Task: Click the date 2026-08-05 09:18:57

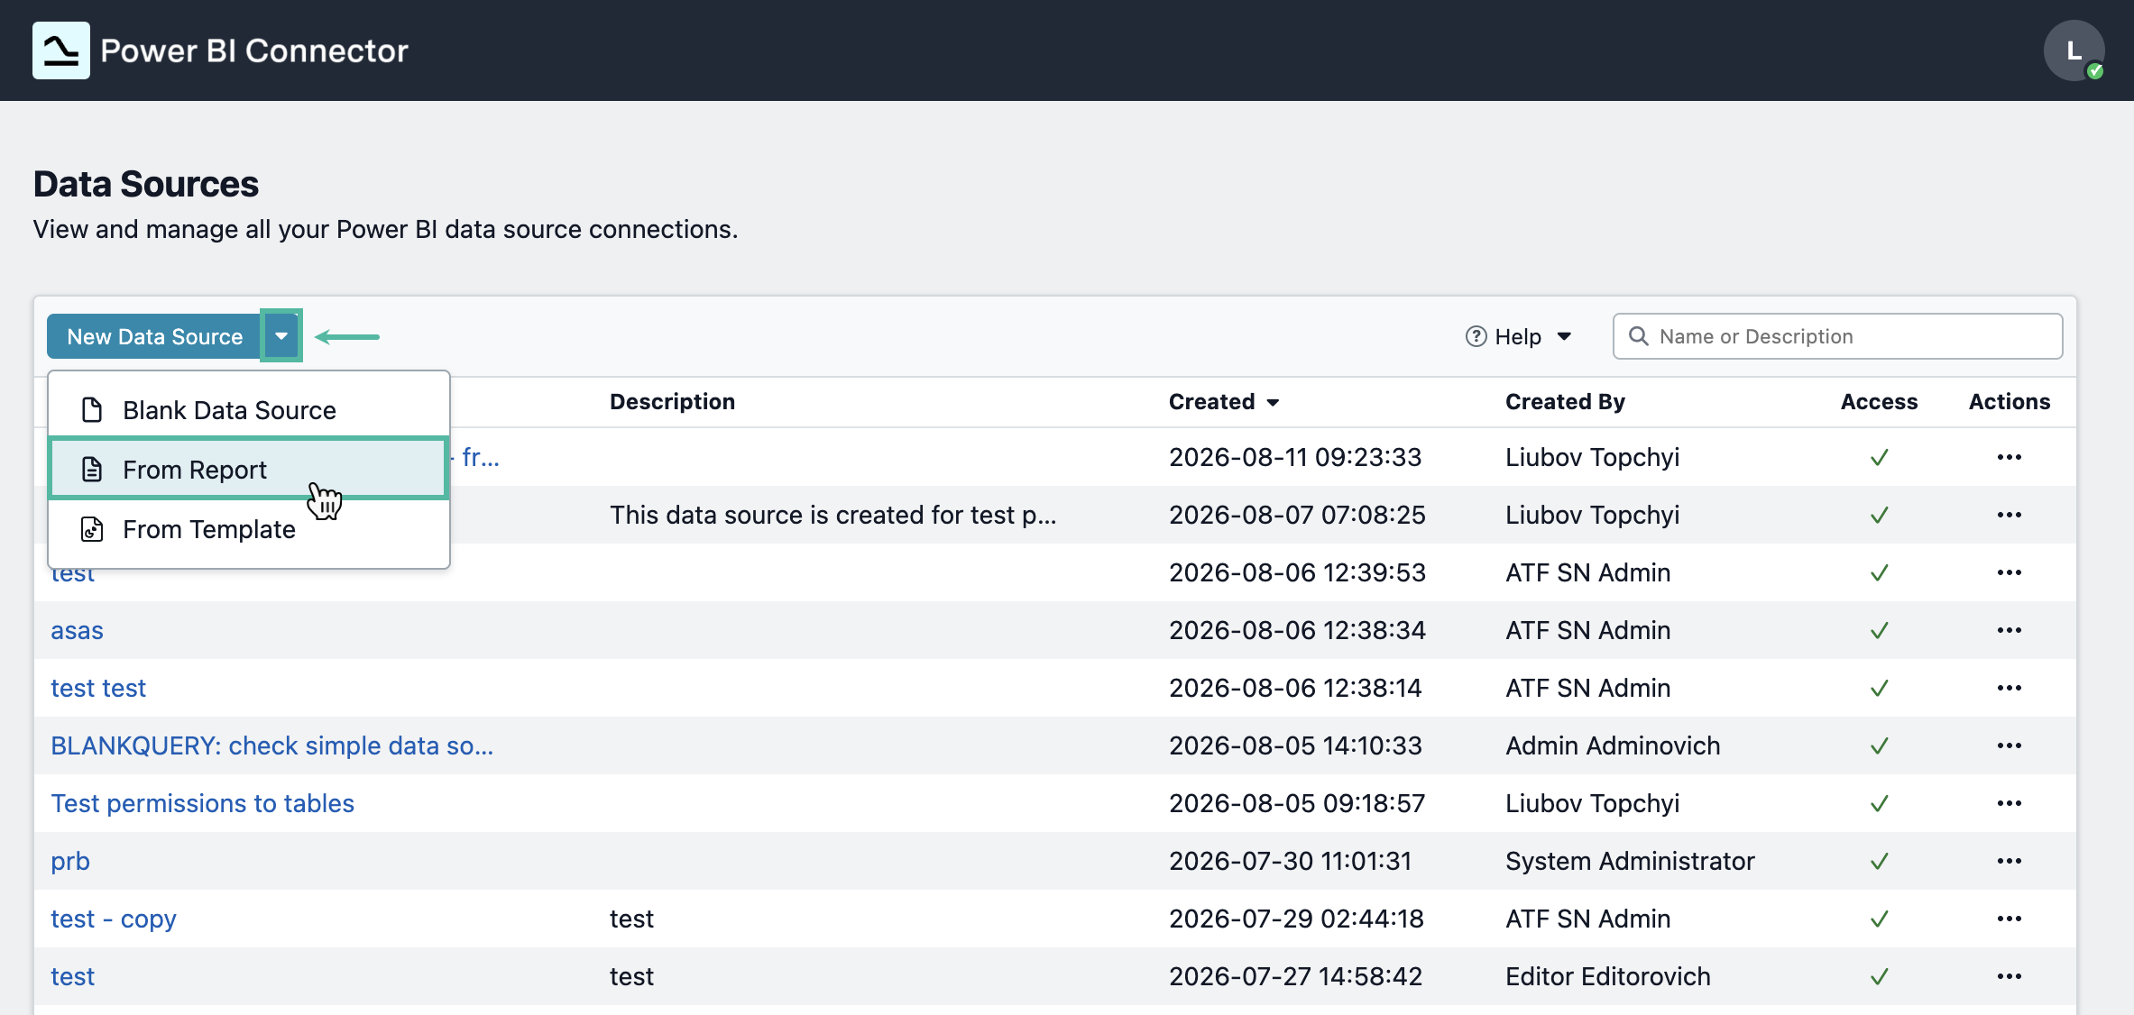Action: pyautogui.click(x=1297, y=803)
